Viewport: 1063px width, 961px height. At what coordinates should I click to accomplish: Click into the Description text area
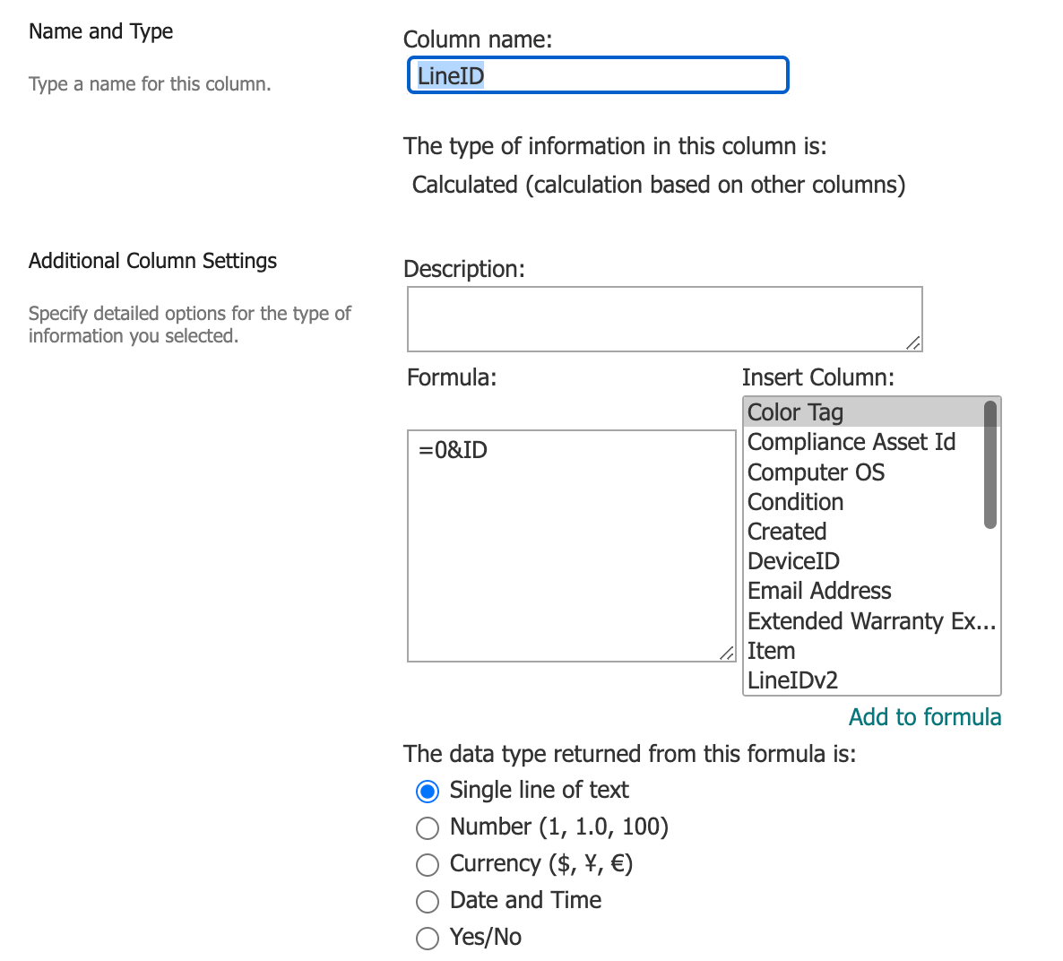click(x=663, y=318)
